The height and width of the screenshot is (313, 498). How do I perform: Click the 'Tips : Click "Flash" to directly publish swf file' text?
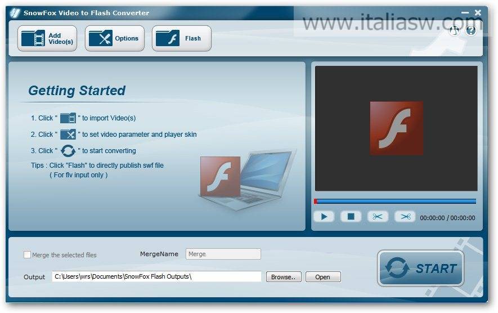97,166
